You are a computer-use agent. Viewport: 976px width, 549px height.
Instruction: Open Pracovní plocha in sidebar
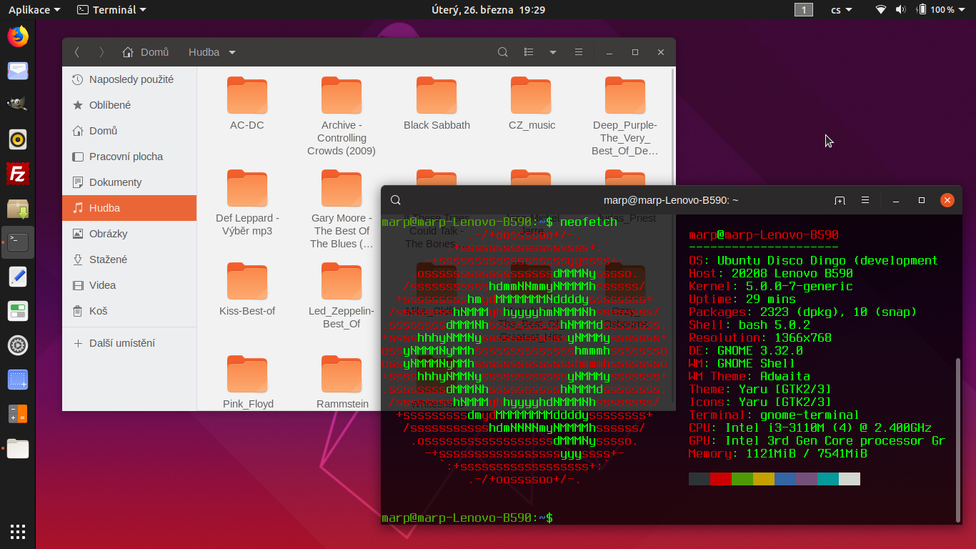point(129,157)
